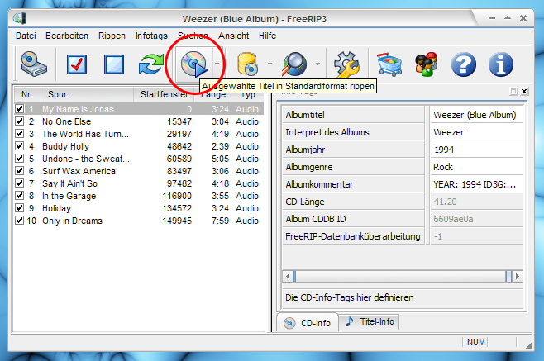
Task: Close the info tags panel
Action: (524, 91)
